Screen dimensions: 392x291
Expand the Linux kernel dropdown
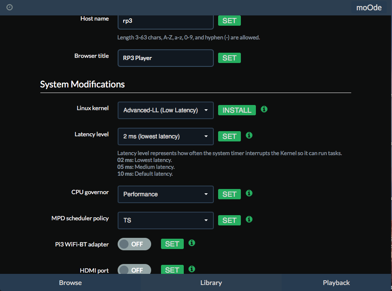tap(165, 110)
